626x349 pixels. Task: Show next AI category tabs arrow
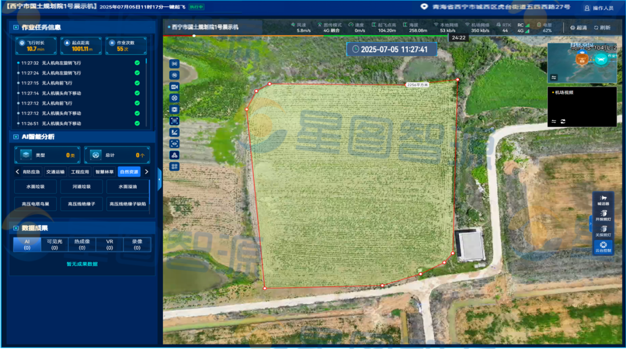pyautogui.click(x=147, y=171)
